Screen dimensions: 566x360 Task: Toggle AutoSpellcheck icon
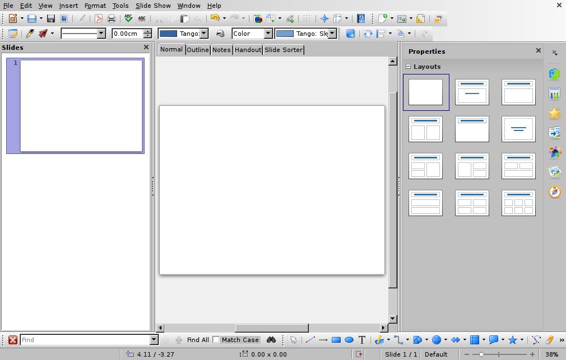(142, 18)
